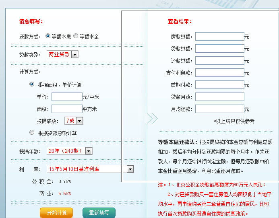The image size is (279, 218).
Task: Choose 根据贷款总额计算 radio option
Action: coord(32,132)
